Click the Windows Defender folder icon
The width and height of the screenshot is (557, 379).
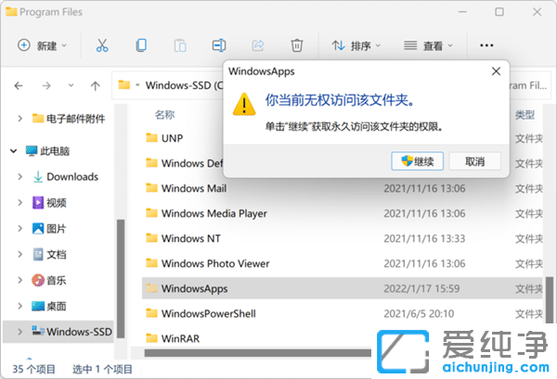tap(151, 163)
